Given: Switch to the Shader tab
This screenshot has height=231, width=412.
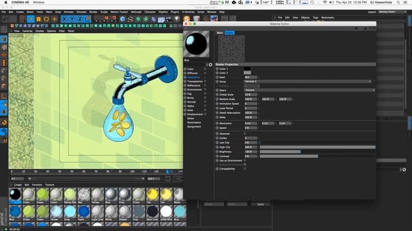Looking at the screenshot, I should pyautogui.click(x=230, y=33).
